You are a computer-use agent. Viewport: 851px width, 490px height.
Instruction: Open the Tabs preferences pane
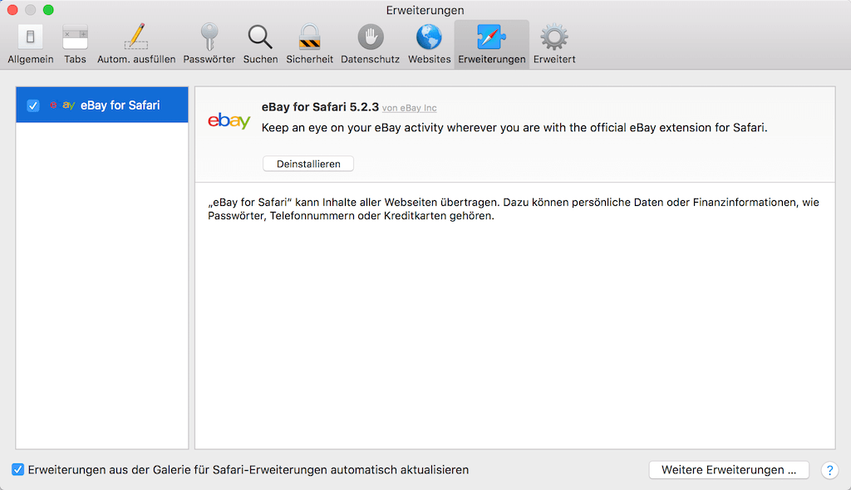(x=75, y=45)
